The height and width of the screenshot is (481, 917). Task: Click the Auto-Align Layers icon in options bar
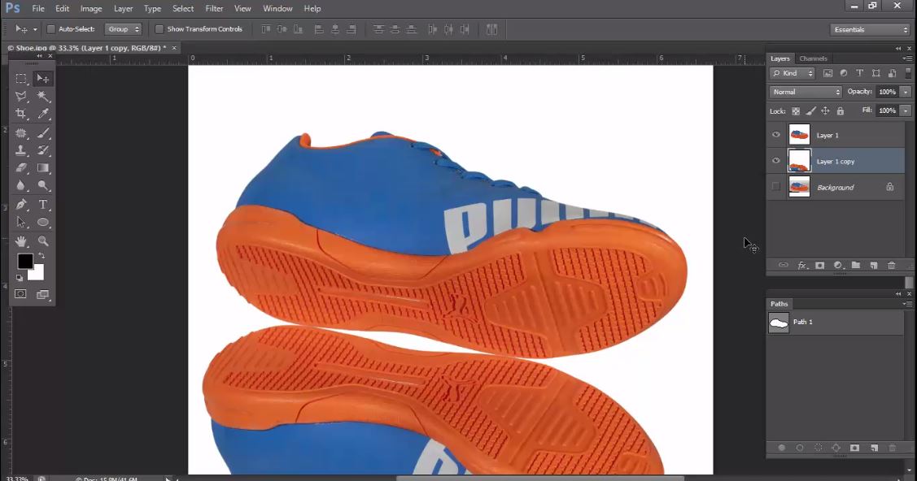(491, 29)
